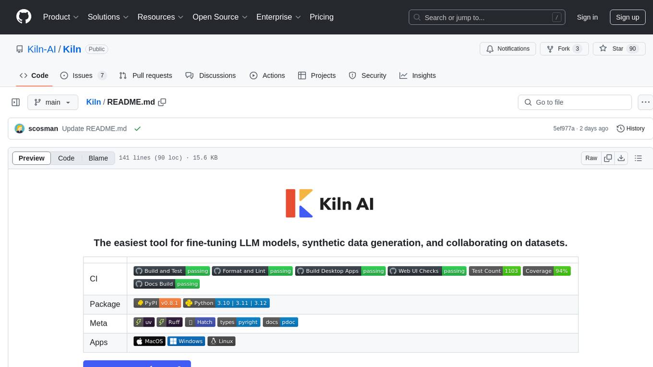The height and width of the screenshot is (367, 653).
Task: Click the Python versions badge
Action: (226, 303)
